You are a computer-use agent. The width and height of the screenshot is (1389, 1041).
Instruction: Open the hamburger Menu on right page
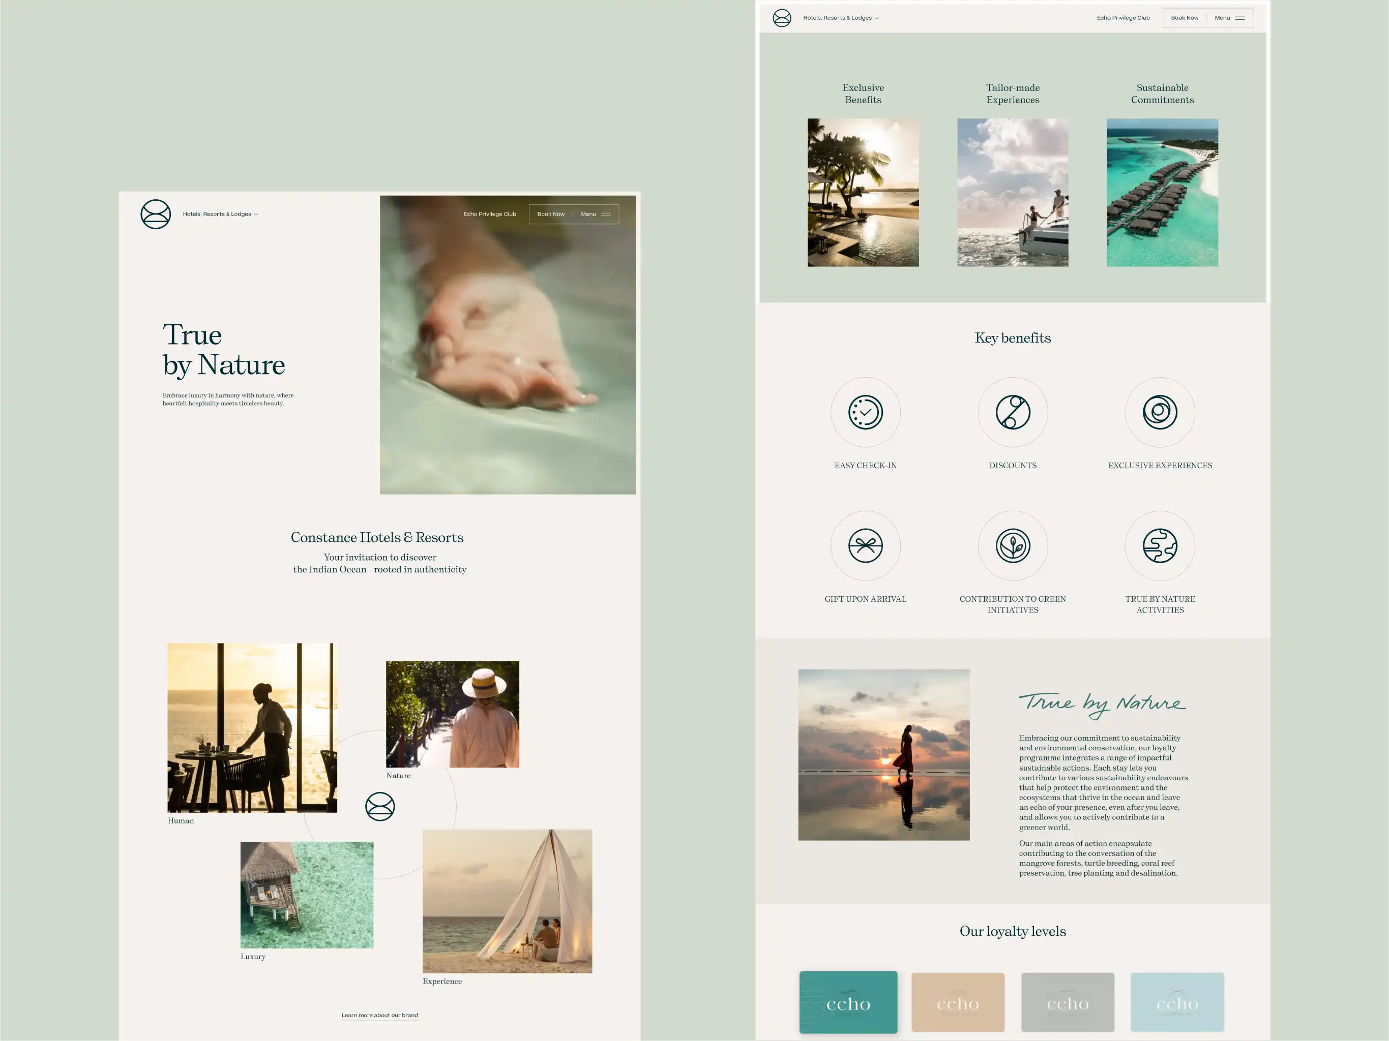coord(1229,18)
